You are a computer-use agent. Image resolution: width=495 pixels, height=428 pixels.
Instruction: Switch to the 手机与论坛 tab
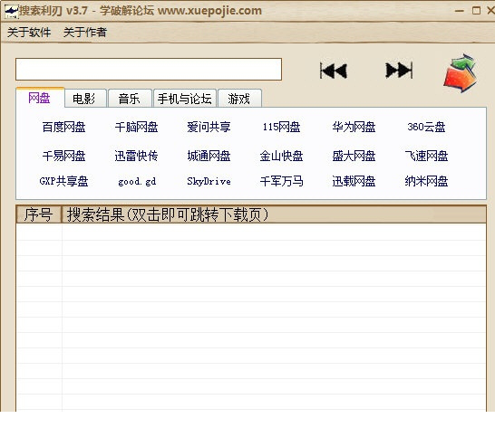pos(185,99)
